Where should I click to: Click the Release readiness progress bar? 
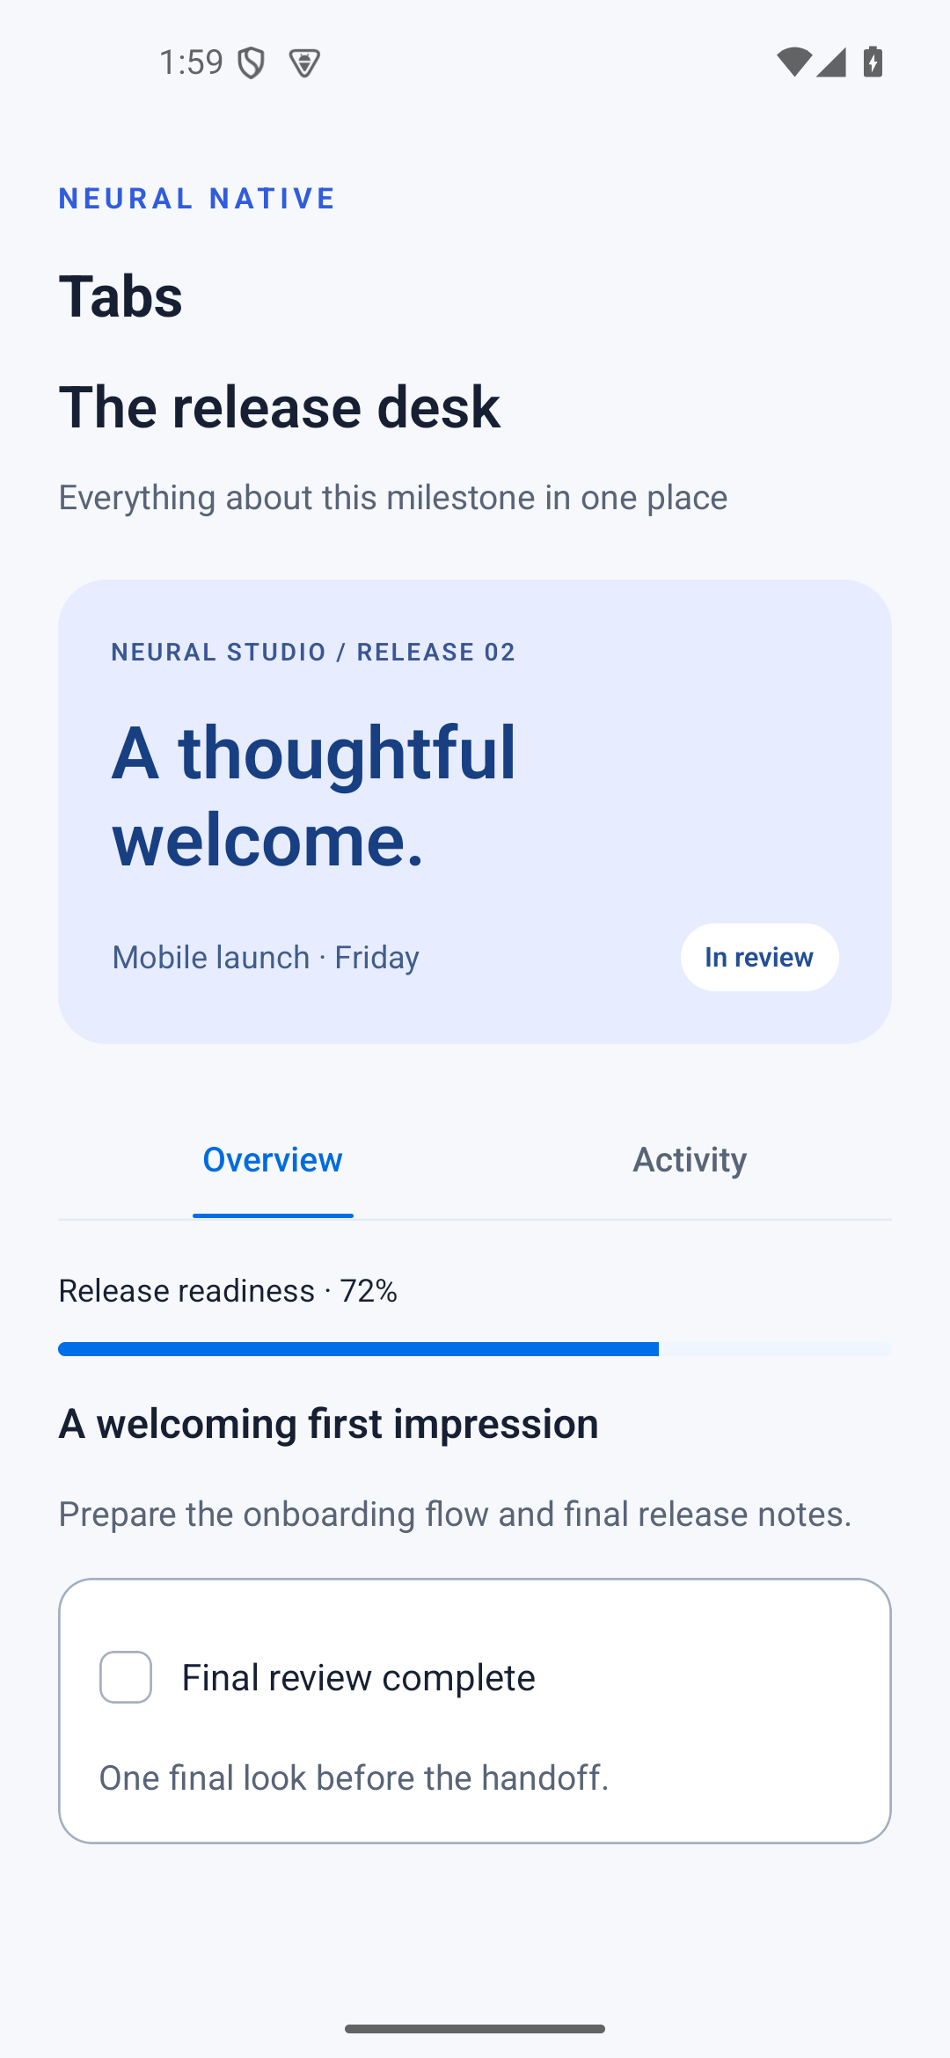475,1349
